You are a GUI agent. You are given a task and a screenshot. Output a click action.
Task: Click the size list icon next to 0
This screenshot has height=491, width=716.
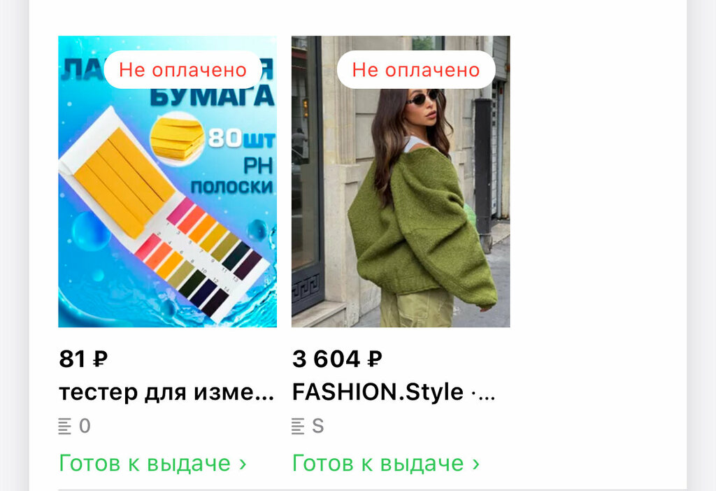[65, 426]
